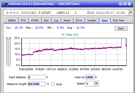The image size is (135, 93).
Task: Open the Rdy Test tab
Action: coord(119,20)
